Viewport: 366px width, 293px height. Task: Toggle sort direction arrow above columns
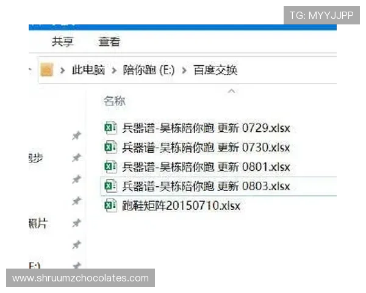pos(231,91)
